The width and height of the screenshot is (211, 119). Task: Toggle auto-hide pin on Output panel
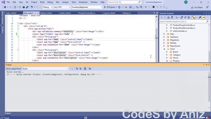click(207, 65)
